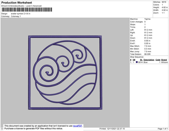The height and width of the screenshot is (131, 169).
Task: Select the Blue description cell
Action: pos(145,62)
